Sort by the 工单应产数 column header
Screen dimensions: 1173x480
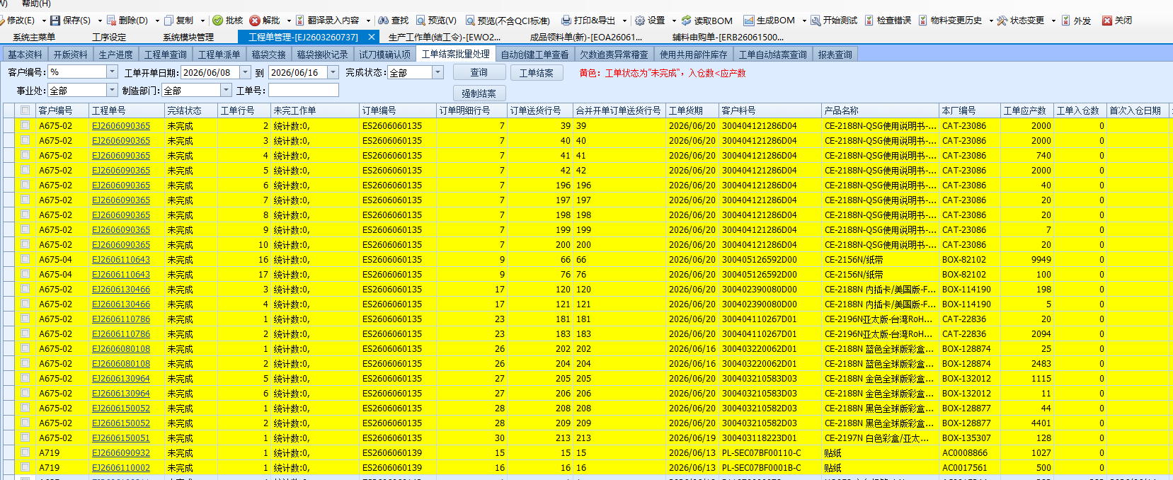(x=1027, y=110)
